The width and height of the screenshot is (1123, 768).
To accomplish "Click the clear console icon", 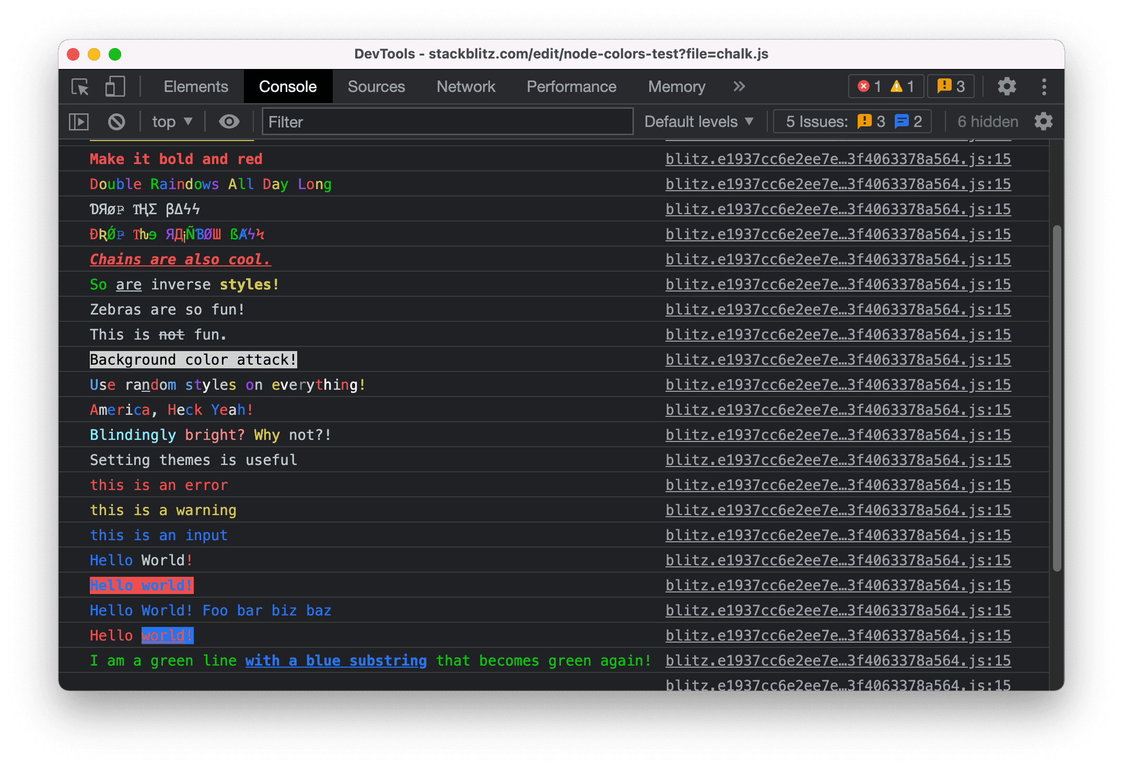I will click(x=119, y=121).
